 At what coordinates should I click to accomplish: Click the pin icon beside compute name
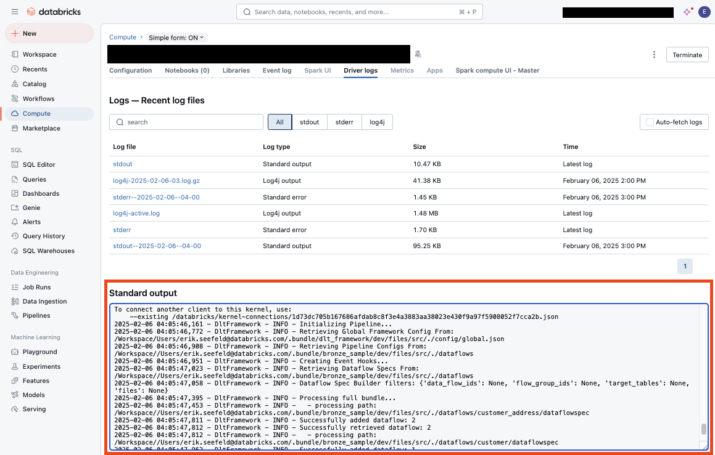tap(418, 55)
